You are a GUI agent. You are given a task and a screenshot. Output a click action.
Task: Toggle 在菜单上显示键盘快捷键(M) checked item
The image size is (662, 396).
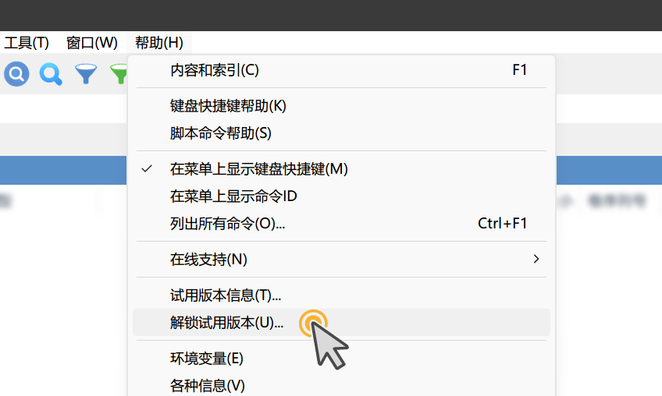pos(341,169)
